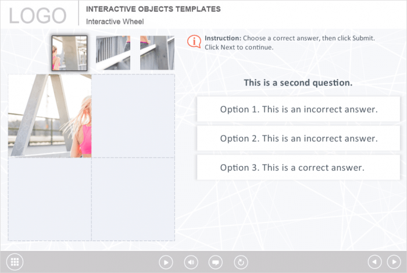
Task: Advance to next slide with right arrow
Action: 394,263
